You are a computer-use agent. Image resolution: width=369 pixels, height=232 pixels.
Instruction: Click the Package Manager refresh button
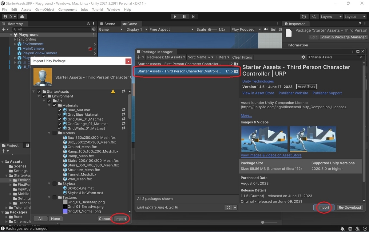tap(228, 207)
